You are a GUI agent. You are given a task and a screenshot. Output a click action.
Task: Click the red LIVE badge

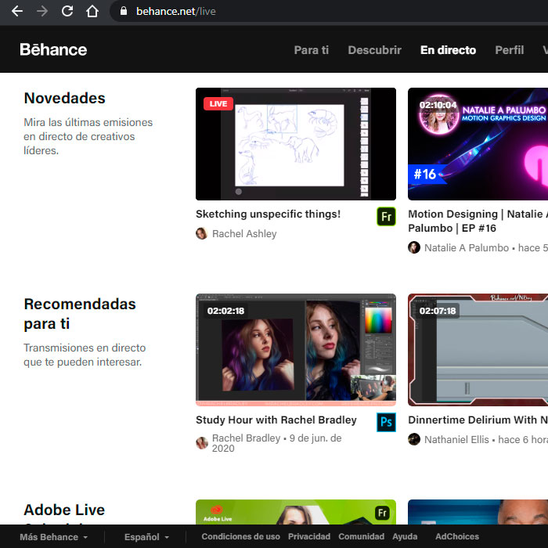click(218, 104)
